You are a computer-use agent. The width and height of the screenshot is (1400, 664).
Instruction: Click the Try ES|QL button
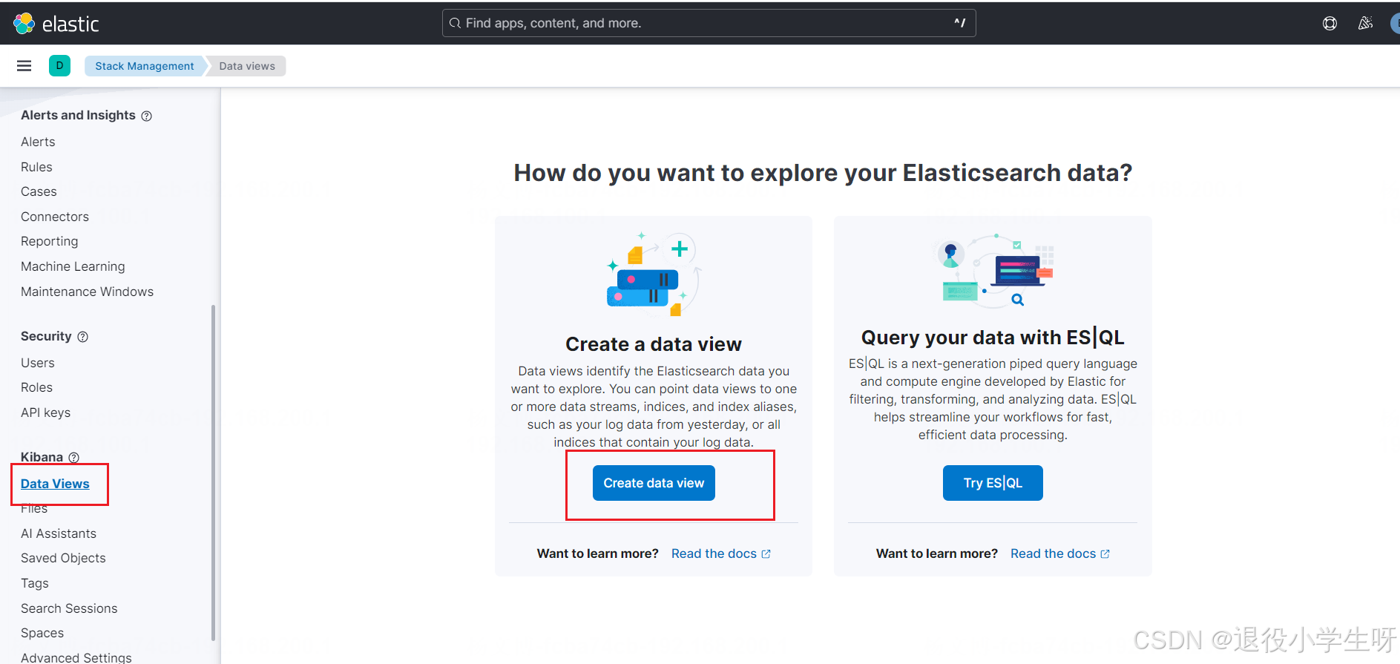click(993, 483)
